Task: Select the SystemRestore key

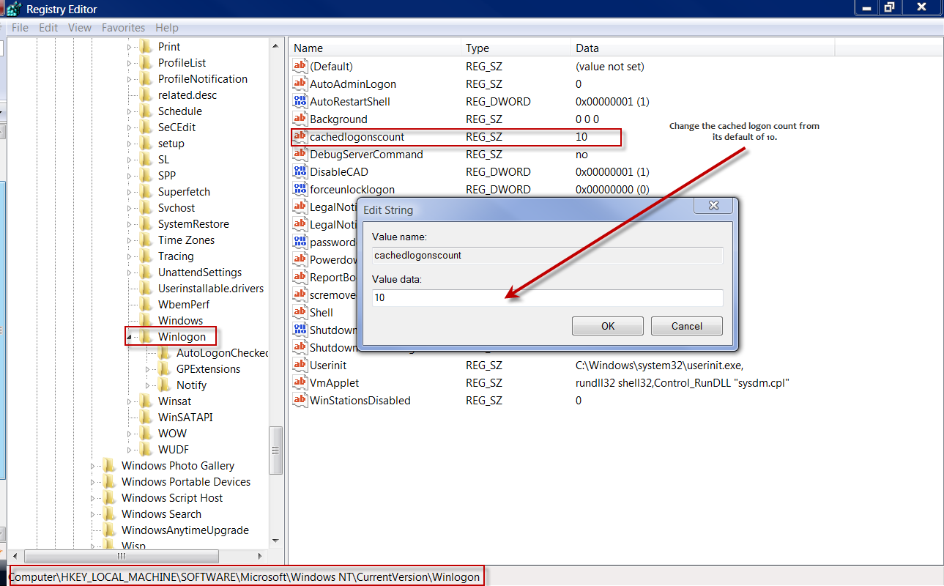Action: pos(193,224)
